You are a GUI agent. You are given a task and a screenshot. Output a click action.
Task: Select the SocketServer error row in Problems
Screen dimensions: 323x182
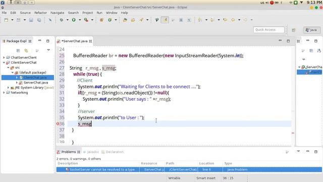coord(189,170)
